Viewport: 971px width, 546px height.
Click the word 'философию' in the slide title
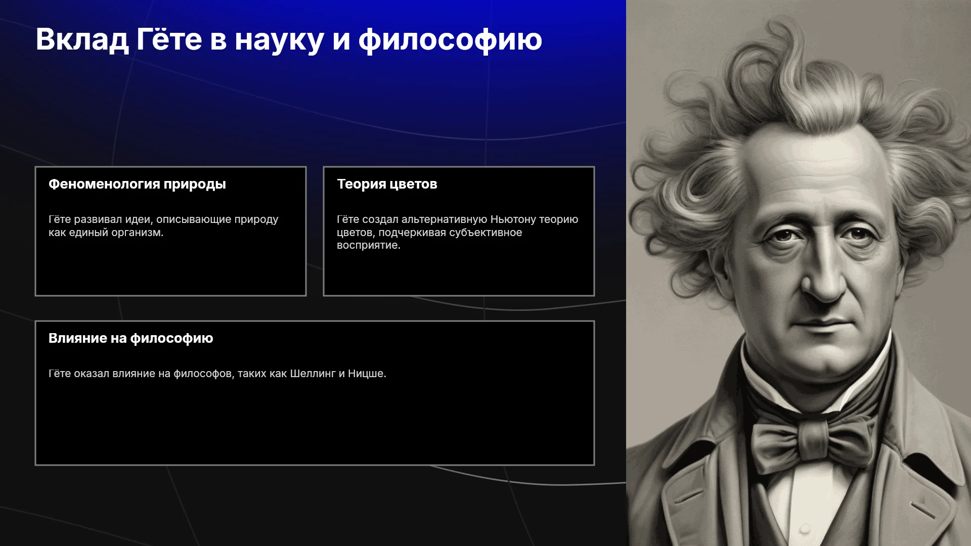(x=450, y=39)
